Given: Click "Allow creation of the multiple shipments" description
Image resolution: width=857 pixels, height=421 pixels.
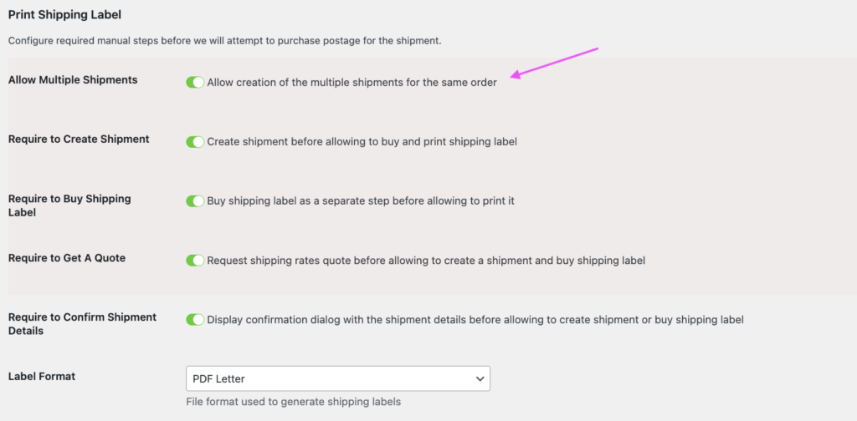Looking at the screenshot, I should pos(352,83).
